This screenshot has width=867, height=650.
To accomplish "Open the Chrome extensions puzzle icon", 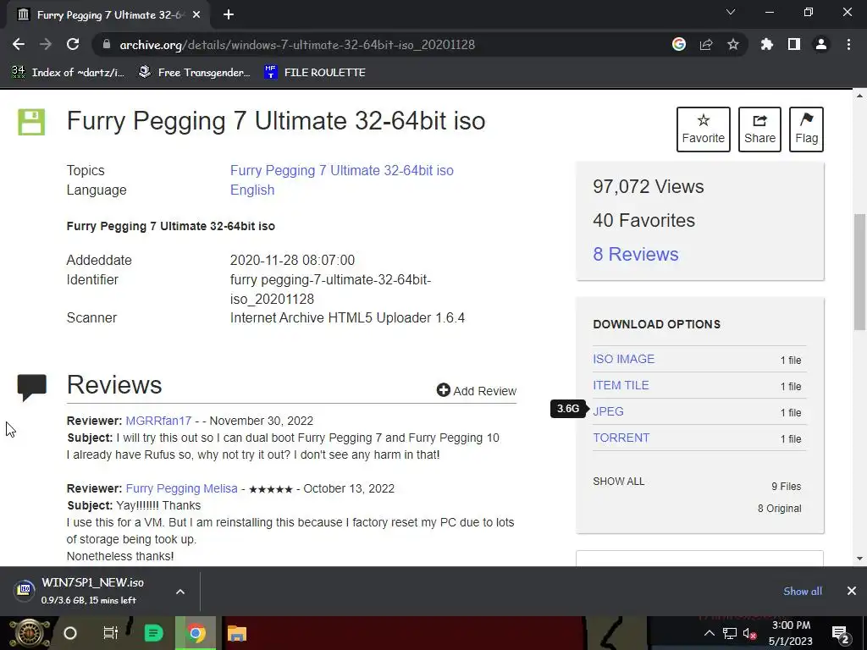I will coord(767,44).
